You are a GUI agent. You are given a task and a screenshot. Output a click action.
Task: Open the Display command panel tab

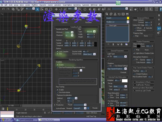(123, 14)
